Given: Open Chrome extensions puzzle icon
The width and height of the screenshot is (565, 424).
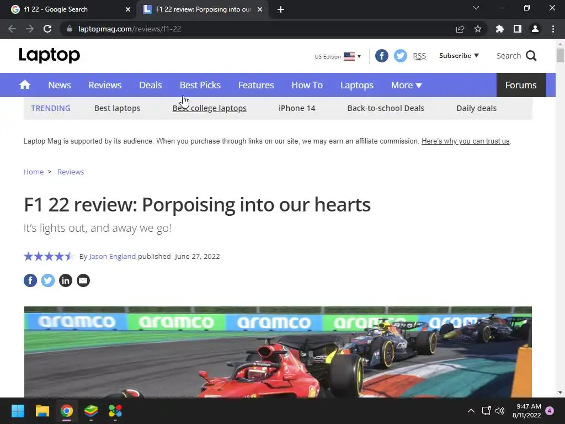Looking at the screenshot, I should click(x=500, y=29).
